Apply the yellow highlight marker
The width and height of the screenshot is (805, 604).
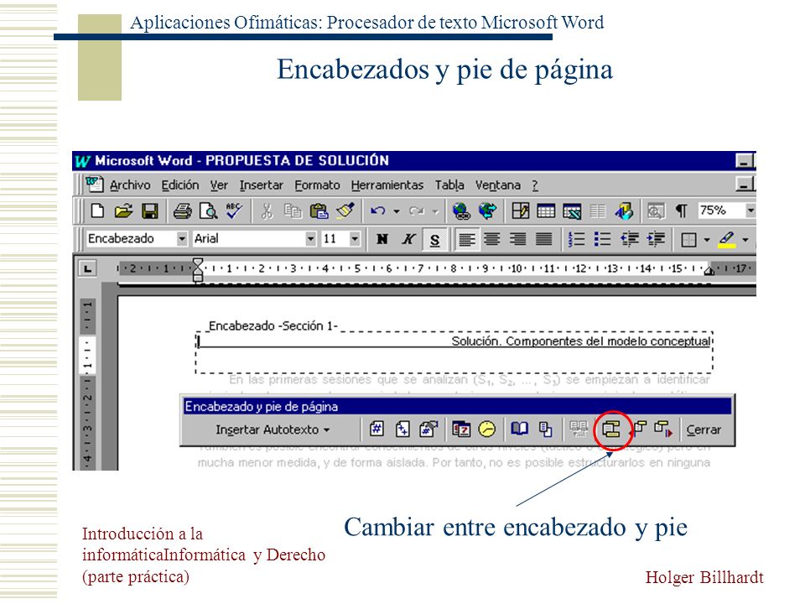click(726, 239)
